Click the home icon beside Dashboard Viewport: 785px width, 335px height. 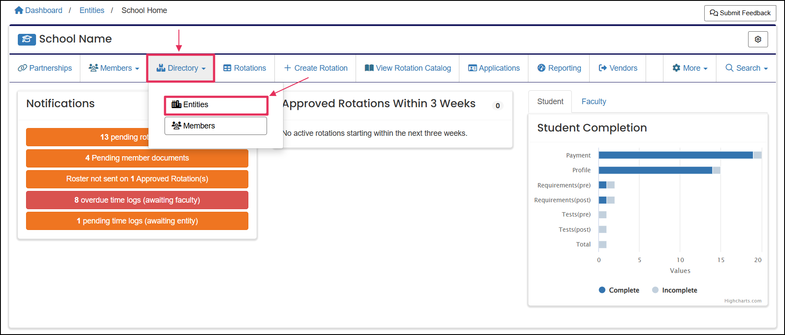point(19,10)
